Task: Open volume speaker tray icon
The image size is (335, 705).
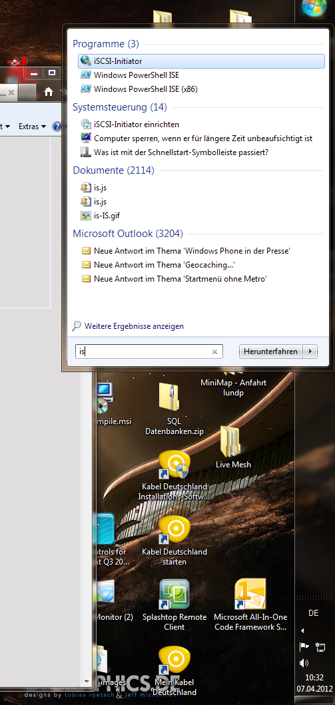Action: [x=304, y=663]
